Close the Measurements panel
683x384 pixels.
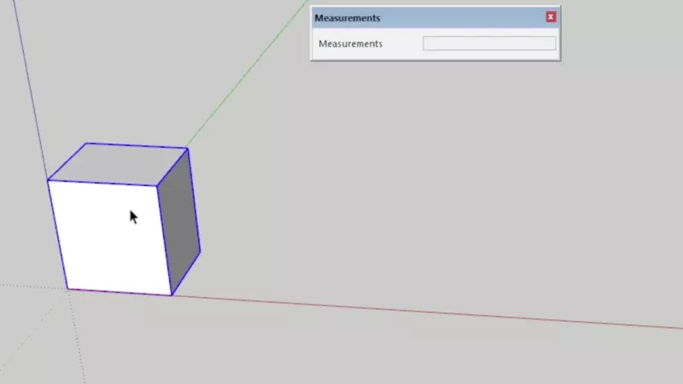[551, 17]
